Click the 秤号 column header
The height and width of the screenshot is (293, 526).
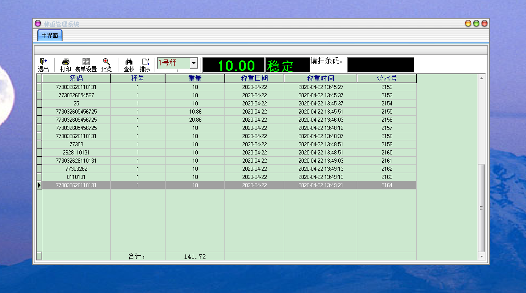137,78
